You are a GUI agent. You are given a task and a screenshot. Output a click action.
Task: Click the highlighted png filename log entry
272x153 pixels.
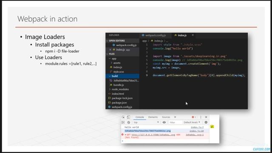pyautogui.click(x=147, y=131)
